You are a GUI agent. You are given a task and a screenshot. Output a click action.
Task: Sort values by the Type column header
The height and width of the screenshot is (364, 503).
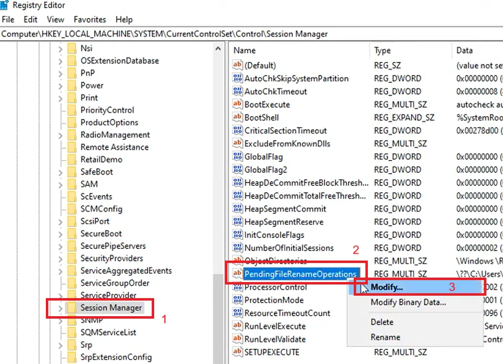[383, 50]
